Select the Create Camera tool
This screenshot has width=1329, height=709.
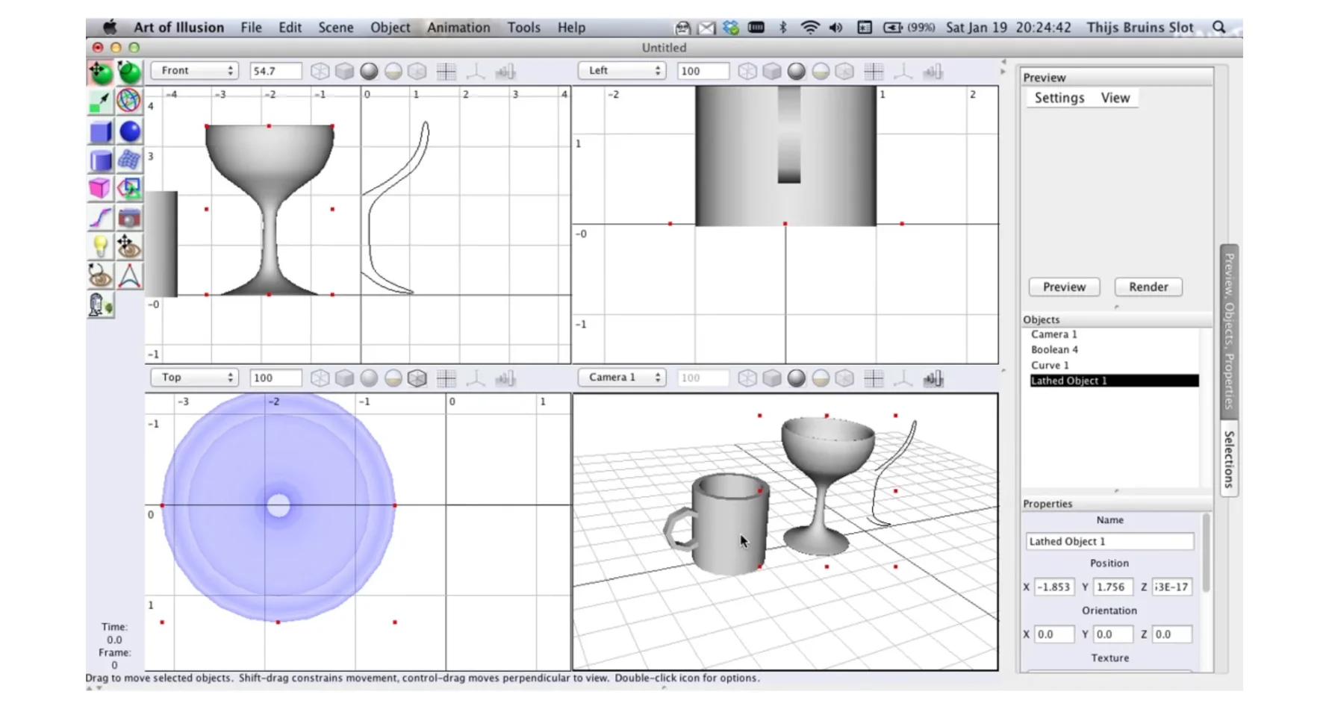click(130, 219)
